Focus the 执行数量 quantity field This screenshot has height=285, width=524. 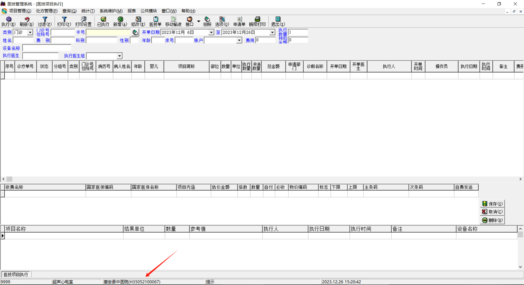pyautogui.click(x=298, y=32)
